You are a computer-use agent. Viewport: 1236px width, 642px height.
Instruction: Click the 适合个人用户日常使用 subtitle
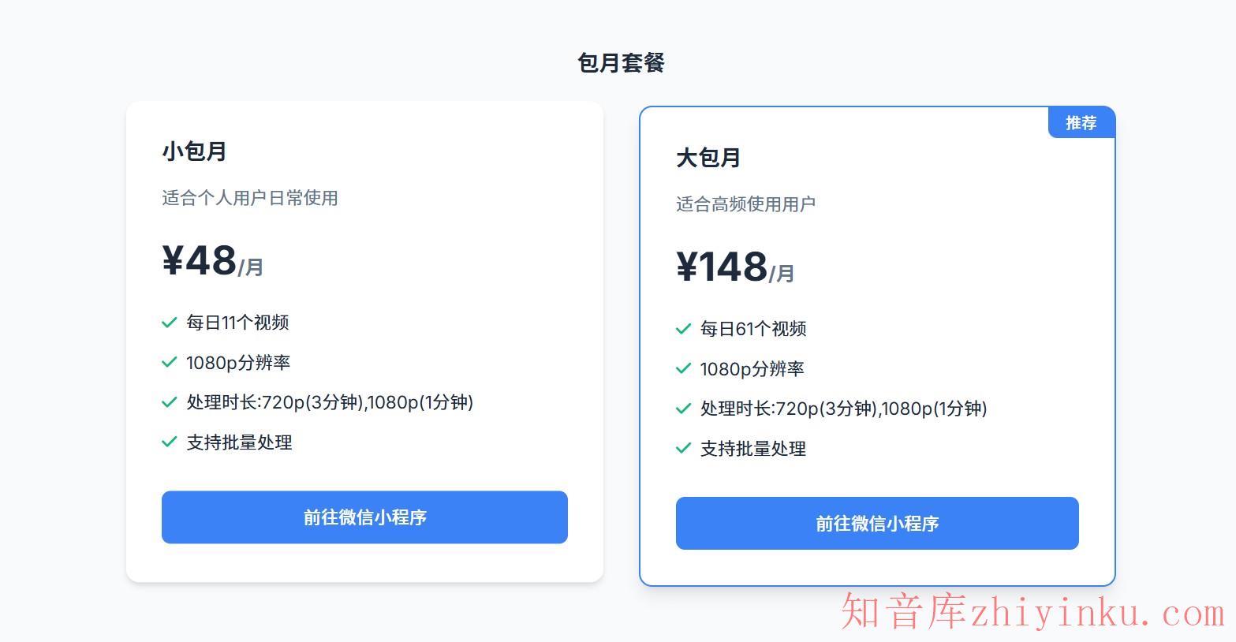(249, 199)
